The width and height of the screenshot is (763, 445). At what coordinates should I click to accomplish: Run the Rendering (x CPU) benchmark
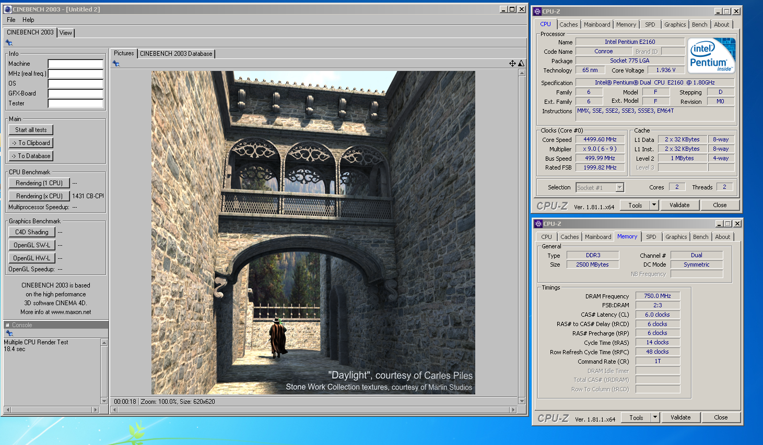click(39, 196)
